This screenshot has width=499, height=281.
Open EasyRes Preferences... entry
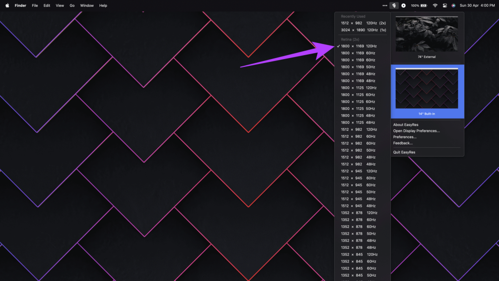(x=404, y=137)
